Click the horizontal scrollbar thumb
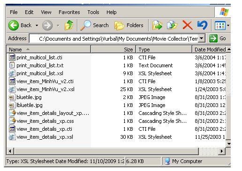The height and width of the screenshot is (171, 242). click(x=106, y=151)
